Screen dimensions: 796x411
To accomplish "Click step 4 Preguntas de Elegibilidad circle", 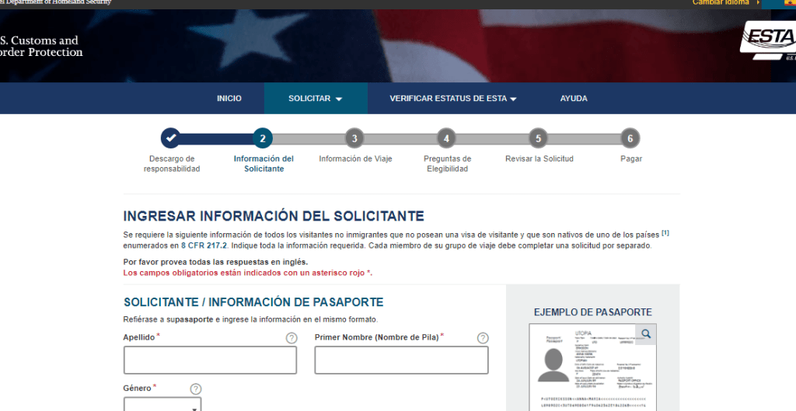I will click(446, 138).
